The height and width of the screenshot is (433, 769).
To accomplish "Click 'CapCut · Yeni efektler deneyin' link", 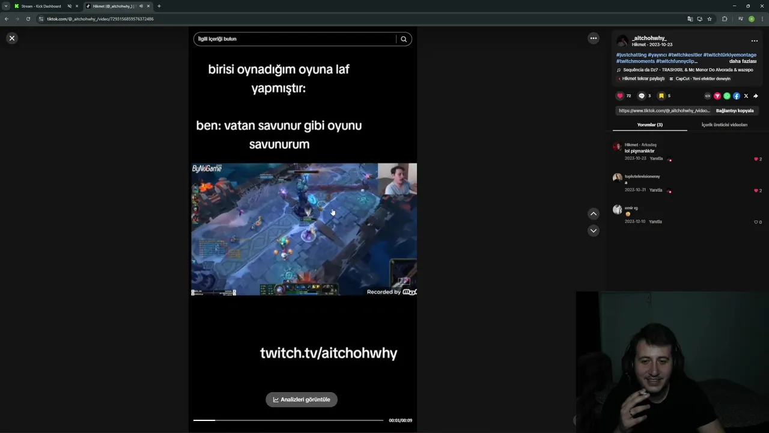I will point(700,79).
